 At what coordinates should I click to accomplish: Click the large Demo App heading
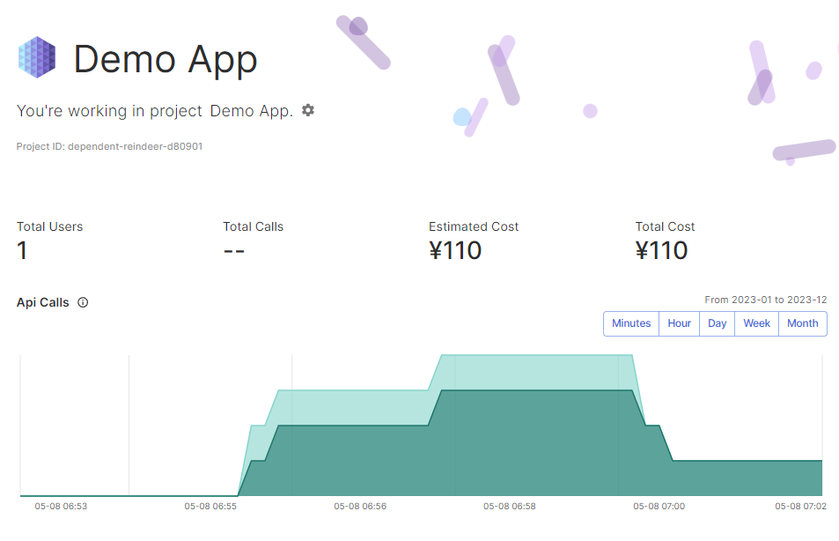166,59
